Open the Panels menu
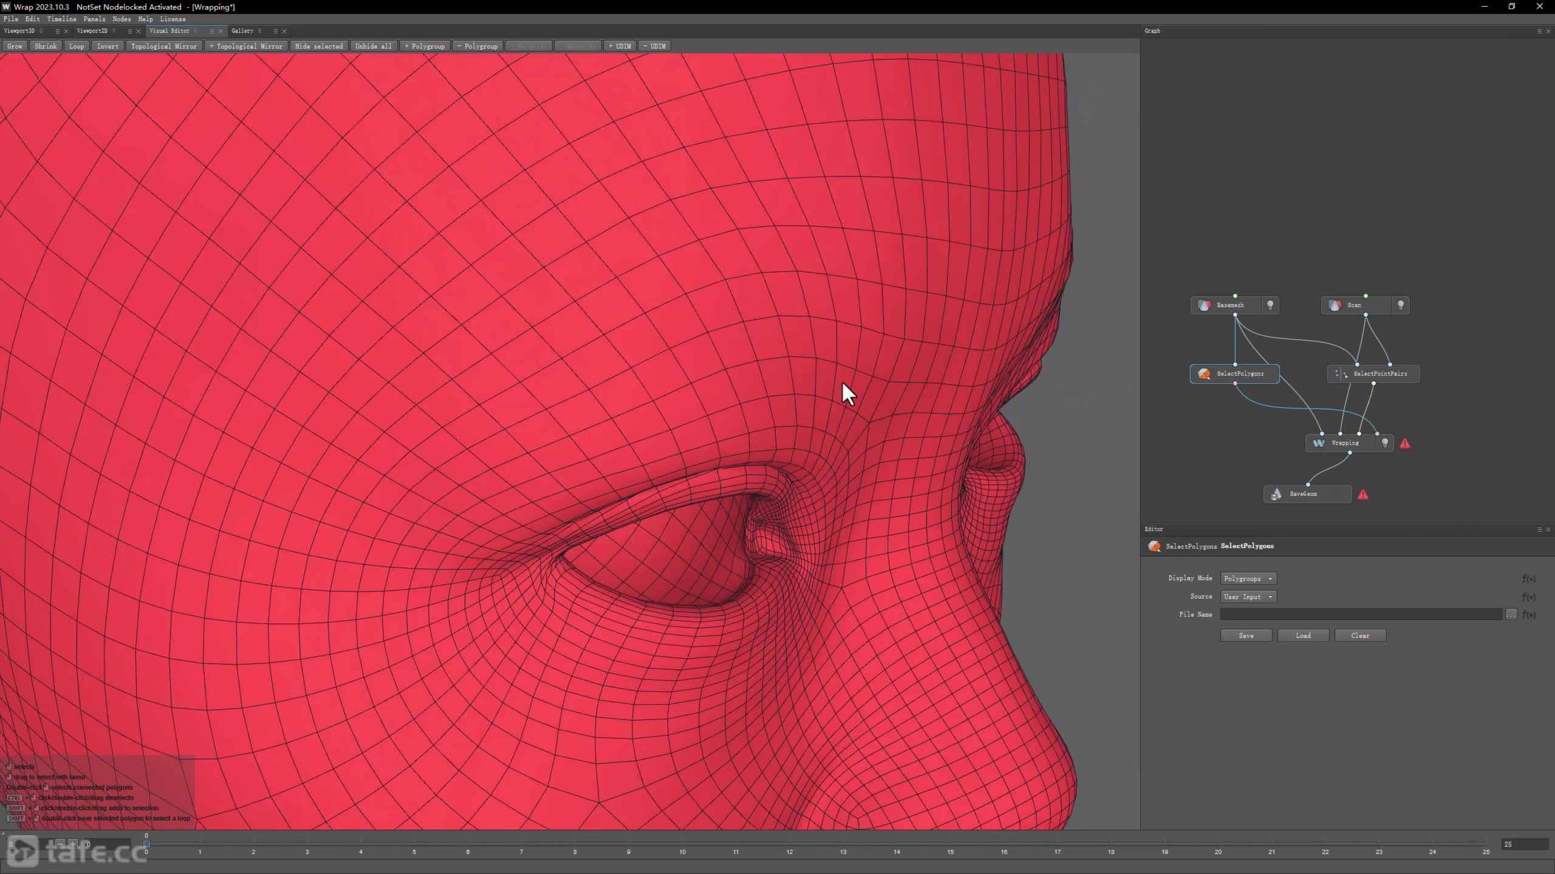 94,19
